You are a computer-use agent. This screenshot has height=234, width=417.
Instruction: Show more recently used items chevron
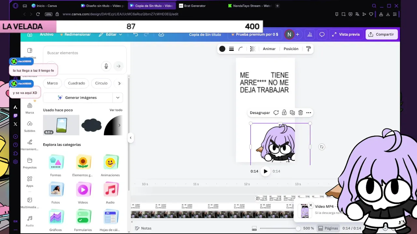(119, 125)
